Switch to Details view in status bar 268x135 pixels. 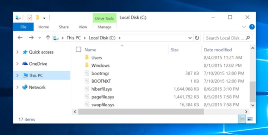pyautogui.click(x=242, y=119)
